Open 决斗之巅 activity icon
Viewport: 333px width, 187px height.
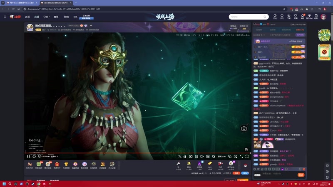point(112,165)
